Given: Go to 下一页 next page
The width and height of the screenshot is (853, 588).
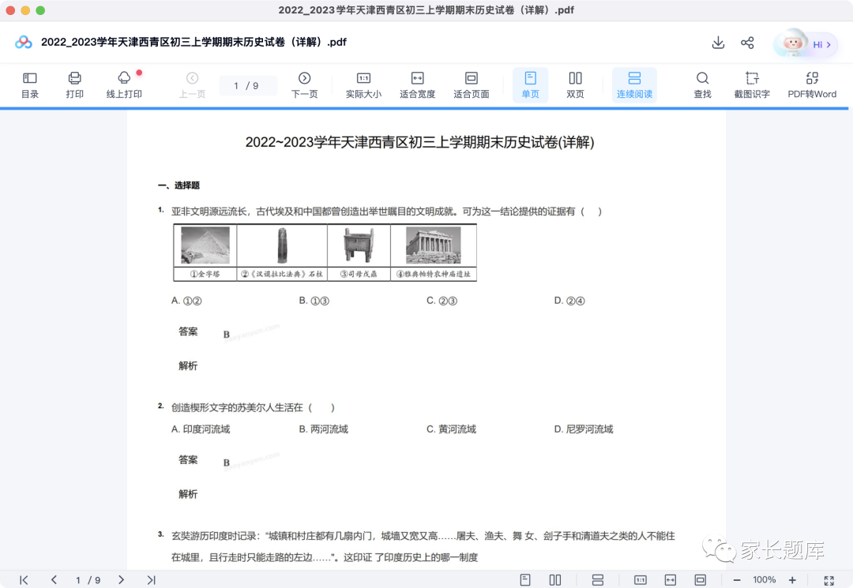Looking at the screenshot, I should pos(305,85).
